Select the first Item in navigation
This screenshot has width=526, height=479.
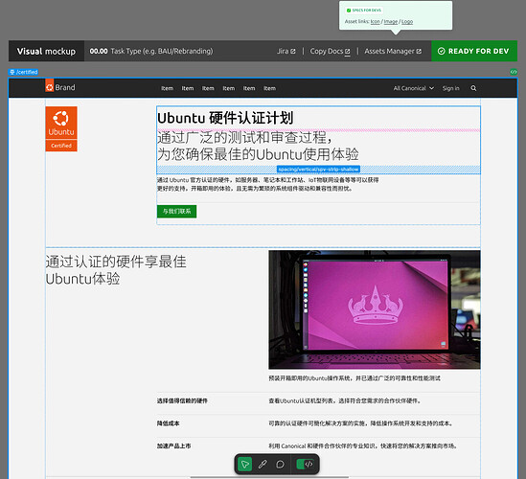click(167, 88)
